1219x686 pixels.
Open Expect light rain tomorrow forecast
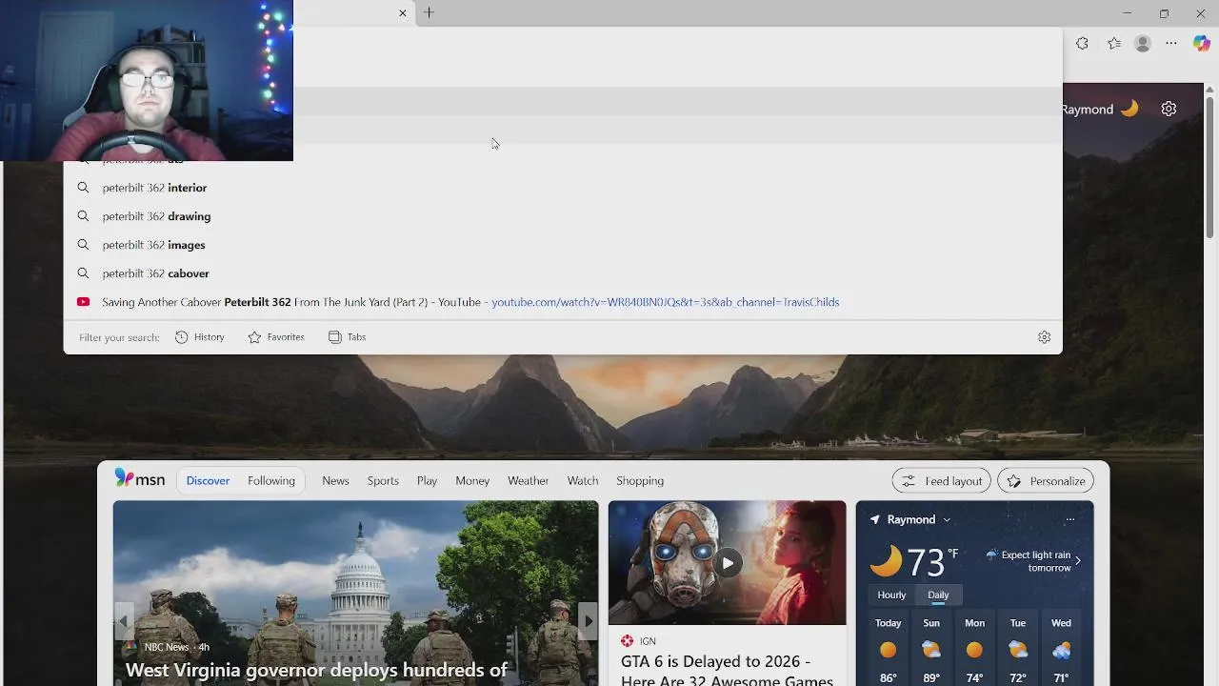[x=1034, y=561]
